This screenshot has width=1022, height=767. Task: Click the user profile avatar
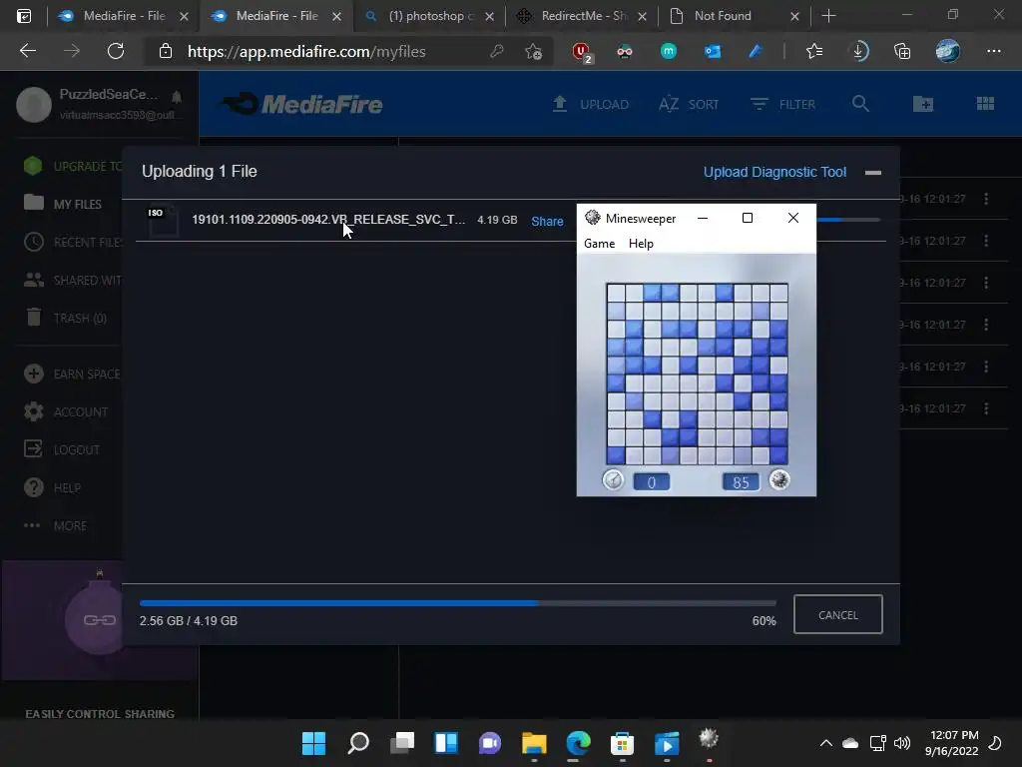coord(34,104)
